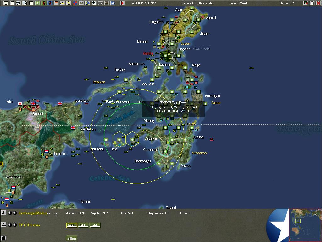Go to previous task force with left arrow beside TF 1170

click(10, 225)
